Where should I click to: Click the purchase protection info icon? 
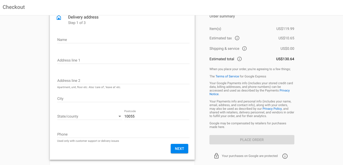(x=285, y=156)
